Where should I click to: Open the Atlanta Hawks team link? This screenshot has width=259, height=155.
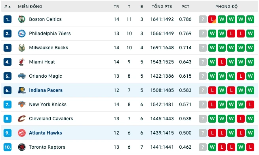pyautogui.click(x=46, y=133)
